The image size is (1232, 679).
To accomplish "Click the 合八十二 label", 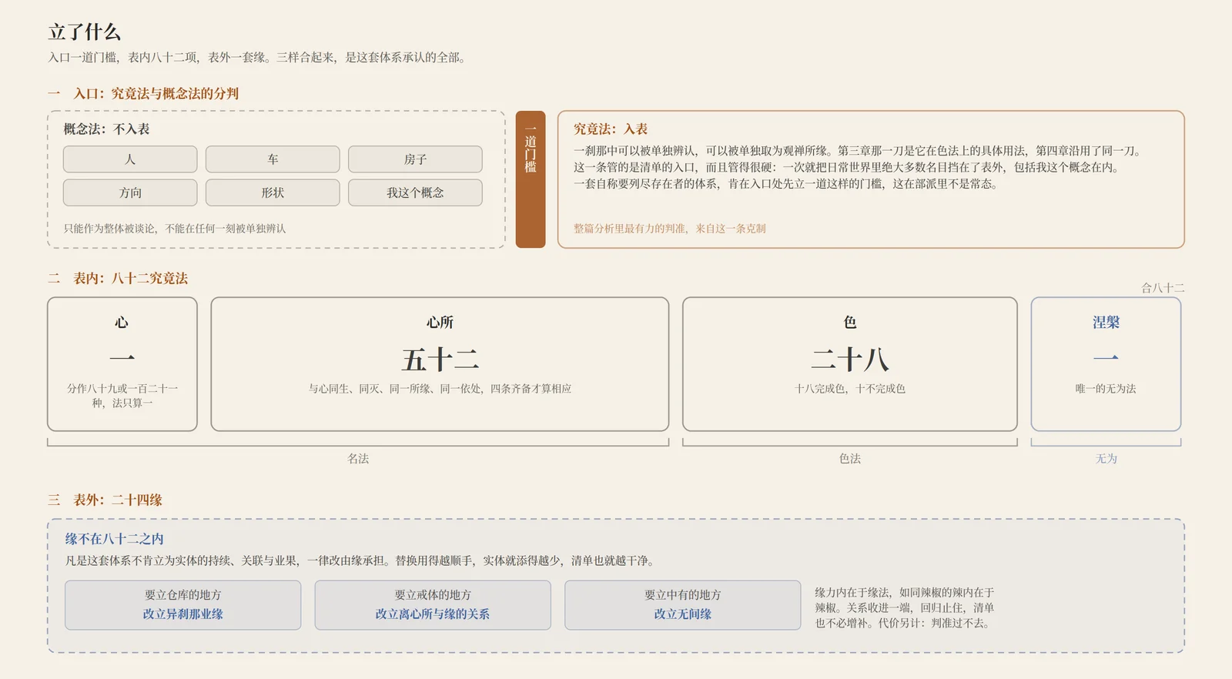I will coord(1163,288).
